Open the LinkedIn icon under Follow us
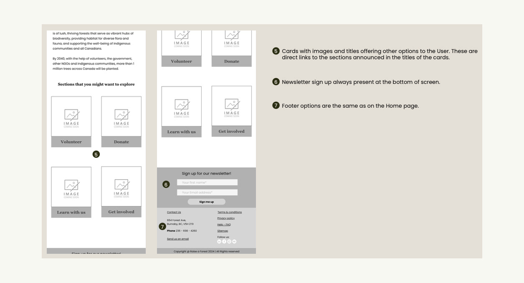 [219, 241]
